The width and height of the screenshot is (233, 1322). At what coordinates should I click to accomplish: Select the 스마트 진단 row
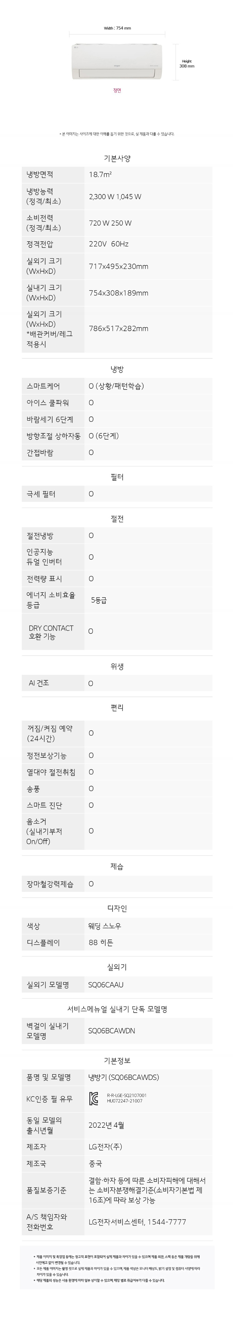[x=117, y=805]
